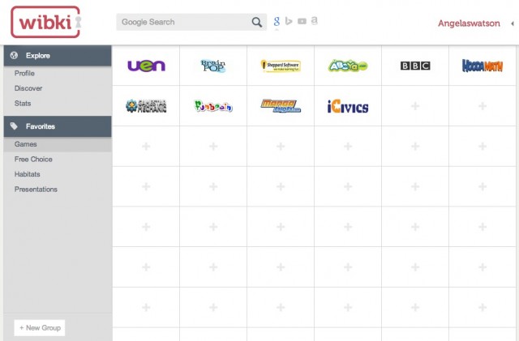519x341 pixels.
Task: Switch search engine to YouTube icon
Action: [x=302, y=22]
